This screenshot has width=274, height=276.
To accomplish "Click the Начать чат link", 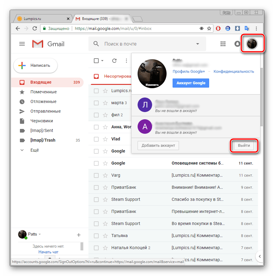I will [48, 252].
